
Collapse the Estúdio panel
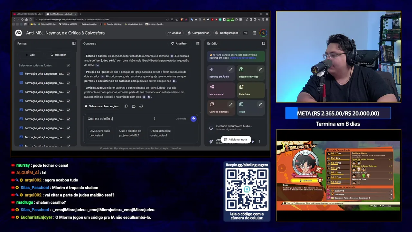coord(264,43)
